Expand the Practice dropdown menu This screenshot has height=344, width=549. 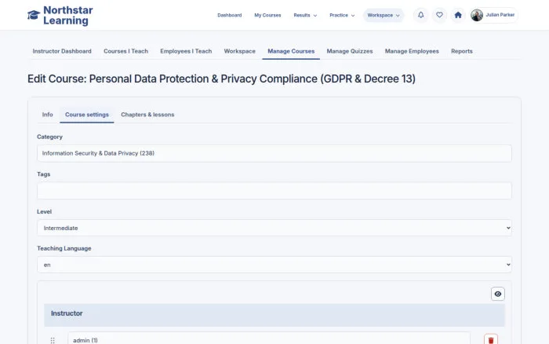tap(342, 15)
